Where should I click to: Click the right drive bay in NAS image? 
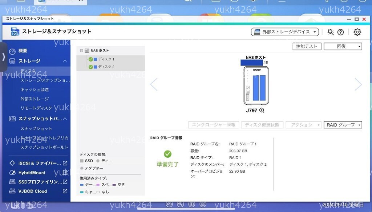click(x=262, y=88)
